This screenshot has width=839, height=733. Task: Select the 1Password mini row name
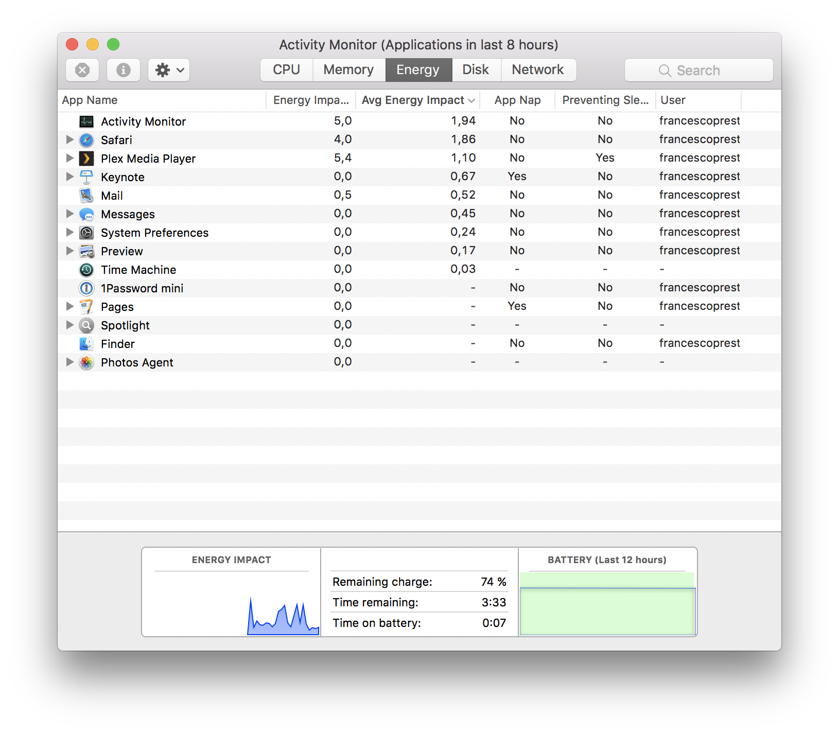pyautogui.click(x=142, y=288)
